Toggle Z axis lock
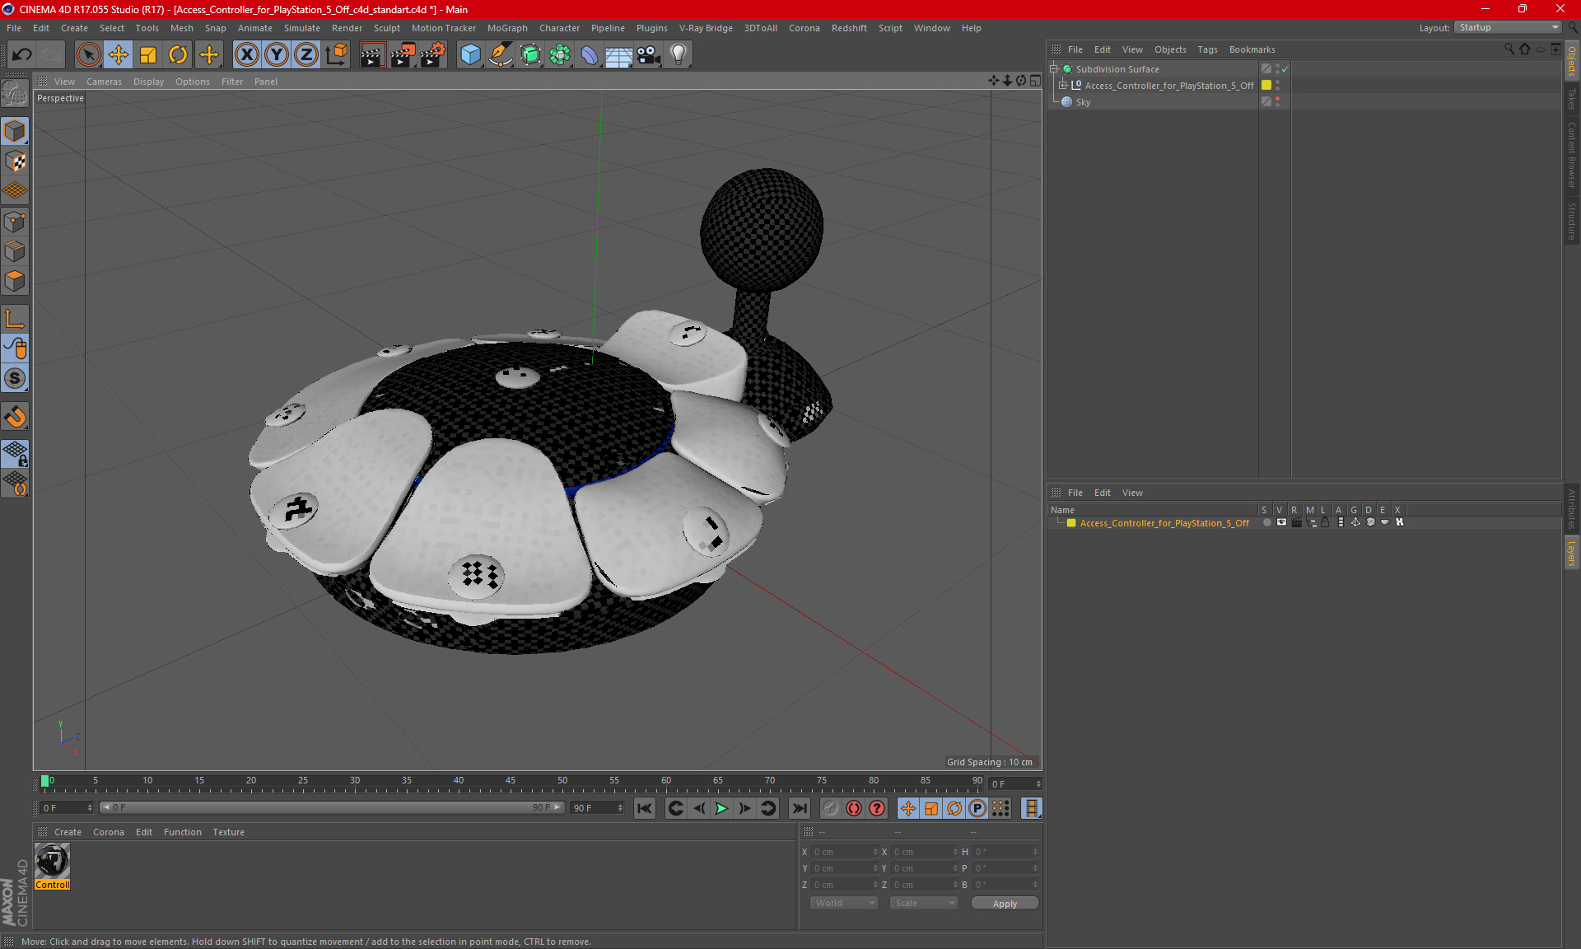 [x=306, y=55]
